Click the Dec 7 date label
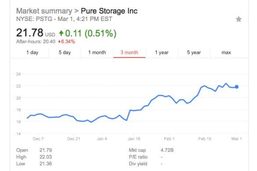Viewport: 257px width, 171px height. pos(38,139)
